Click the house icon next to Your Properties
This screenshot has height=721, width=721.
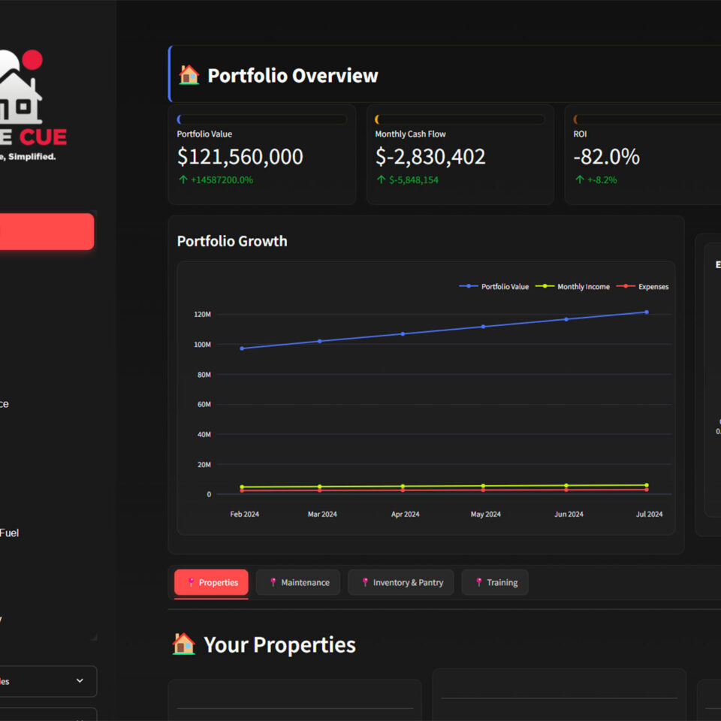coord(183,644)
